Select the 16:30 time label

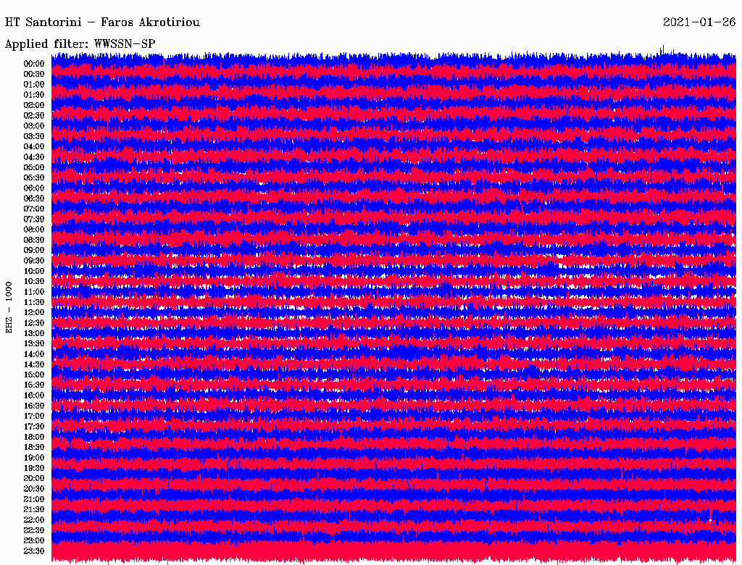[34, 406]
